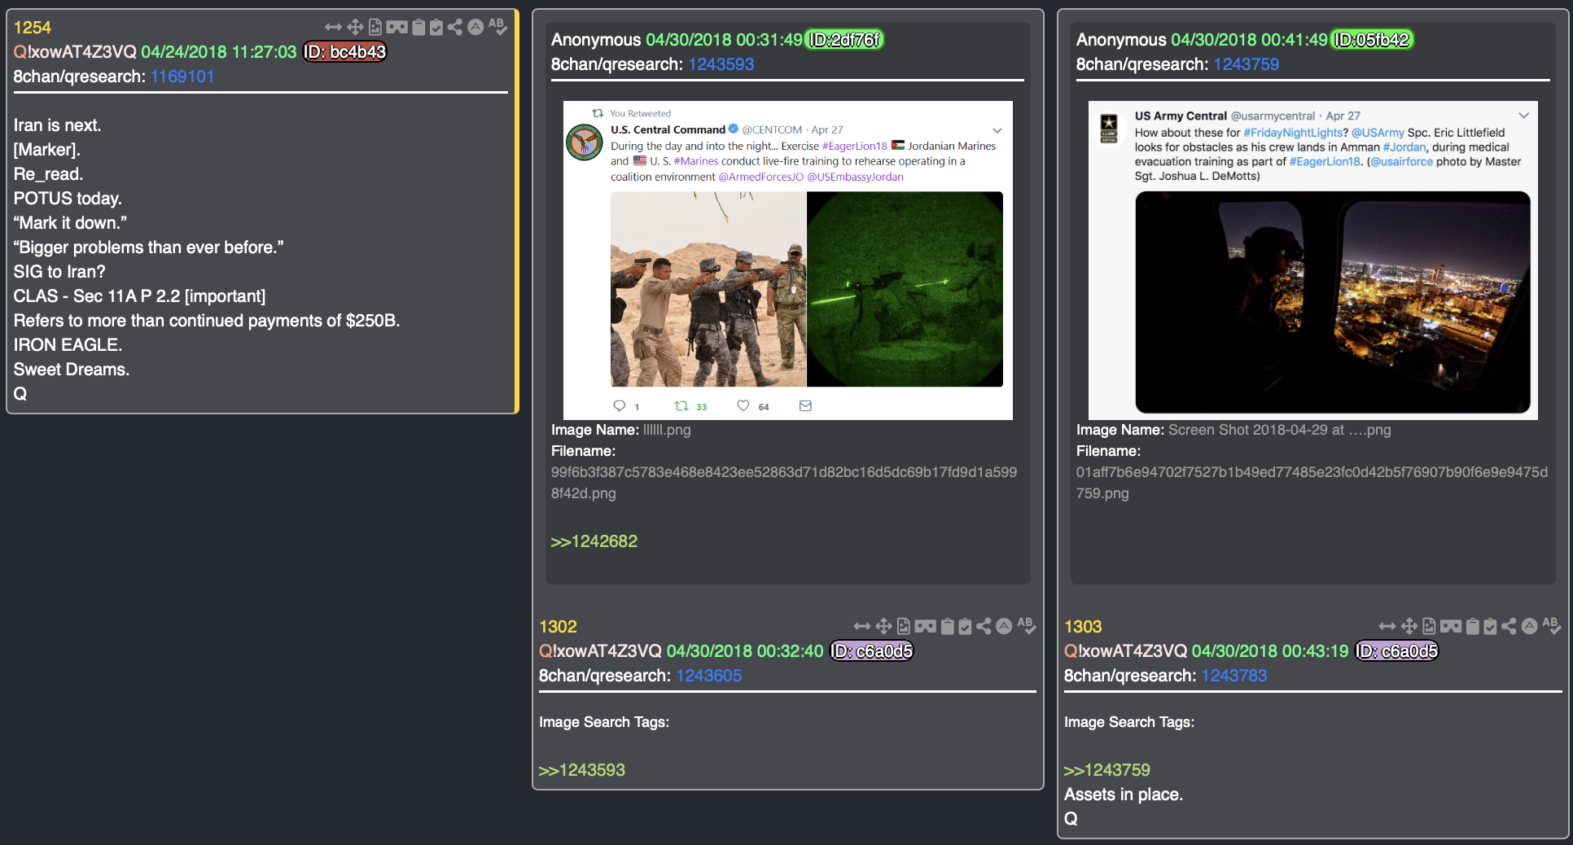This screenshot has width=1573, height=845.
Task: Click share icon on post 1254
Action: point(455,27)
